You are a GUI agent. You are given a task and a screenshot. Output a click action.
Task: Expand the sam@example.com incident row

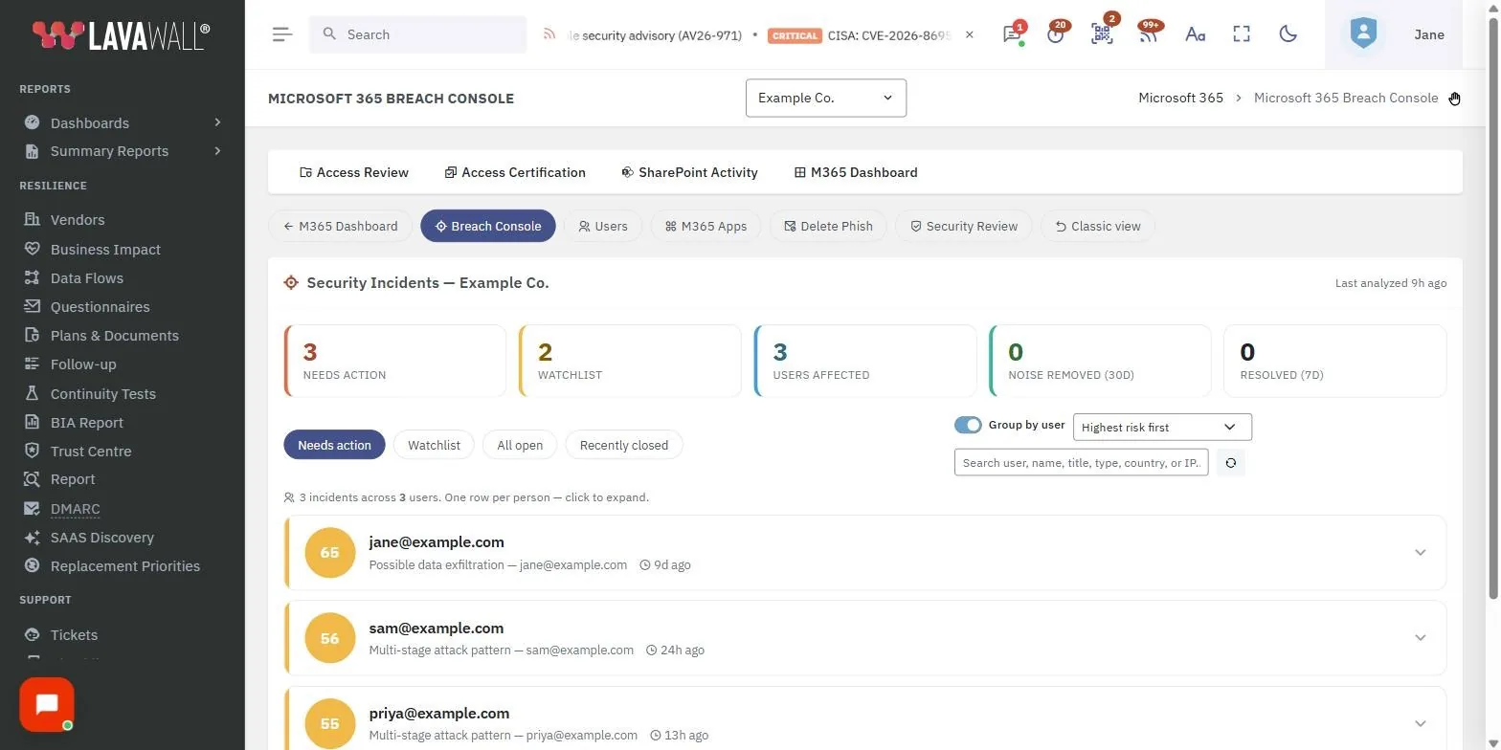pyautogui.click(x=865, y=638)
